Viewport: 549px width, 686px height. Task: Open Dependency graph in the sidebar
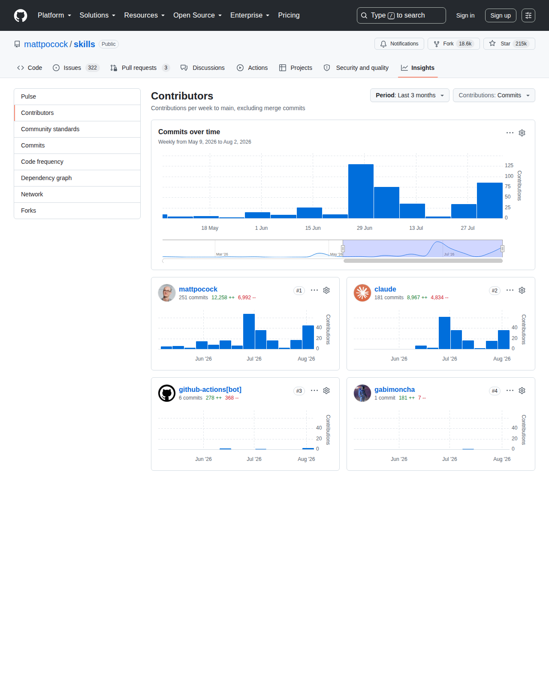point(77,178)
